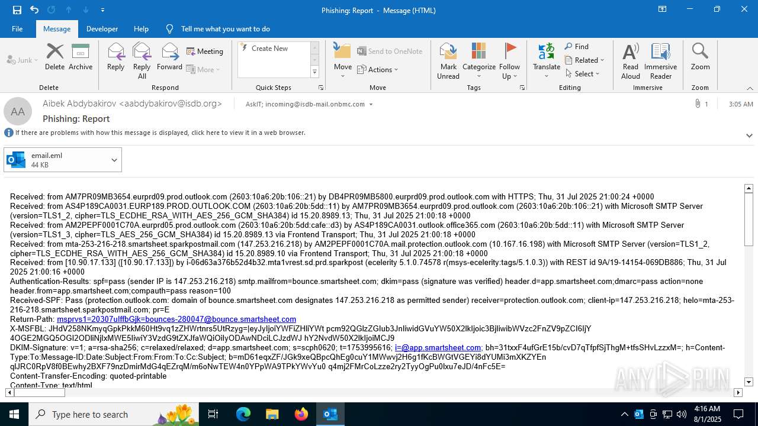
Task: Expand the recipients list arrow
Action: 371,104
